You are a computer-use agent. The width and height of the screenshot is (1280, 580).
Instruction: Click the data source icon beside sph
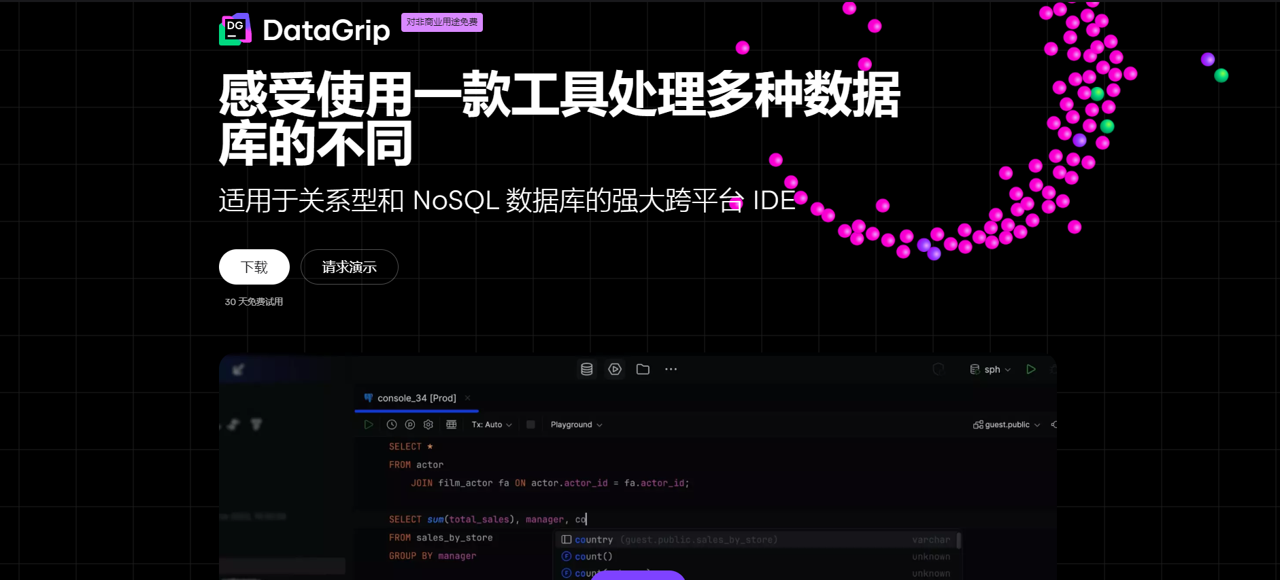[975, 369]
